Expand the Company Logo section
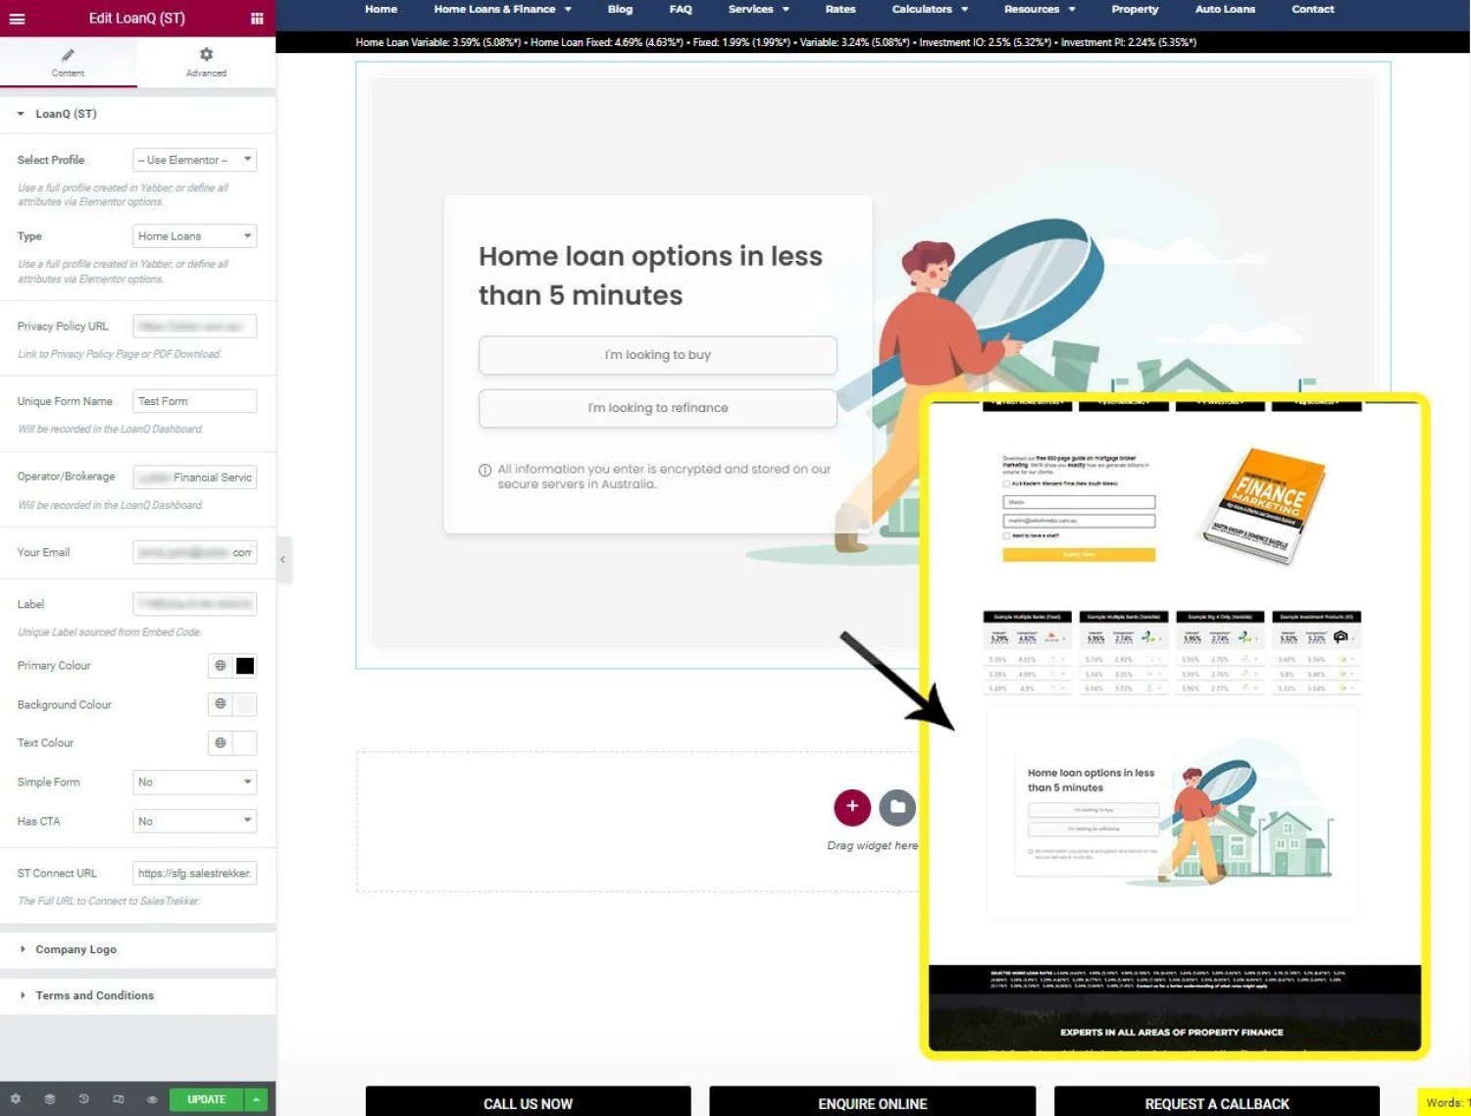 click(76, 949)
